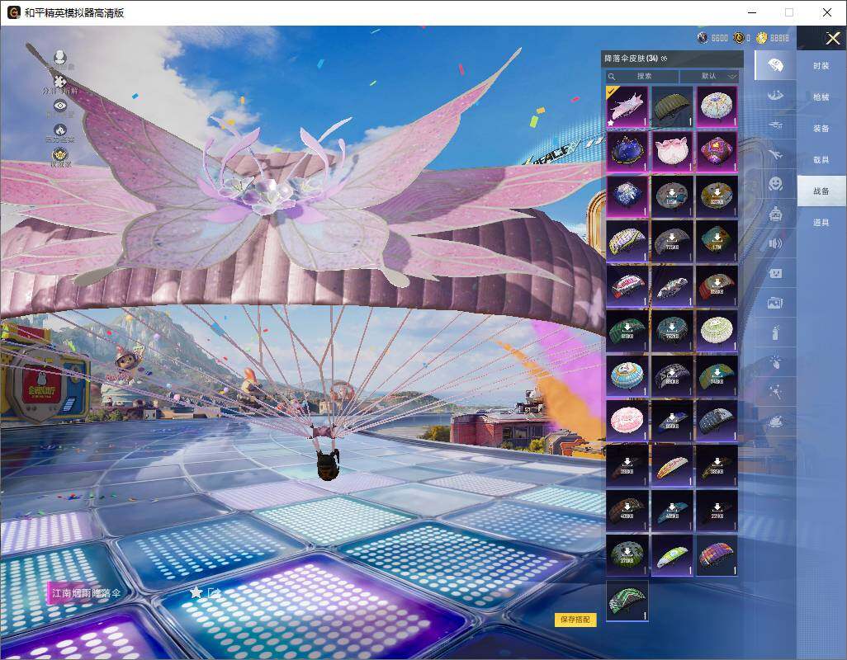Select the equipped pink butterfly parachute thumbnail
Image resolution: width=847 pixels, height=660 pixels.
point(627,107)
